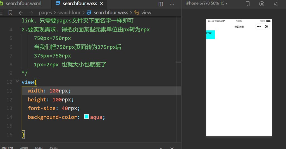This screenshot has width=286, height=149.
Task: Click the file-type icon on the searchfour.wxss tab
Action: [x=58, y=3]
